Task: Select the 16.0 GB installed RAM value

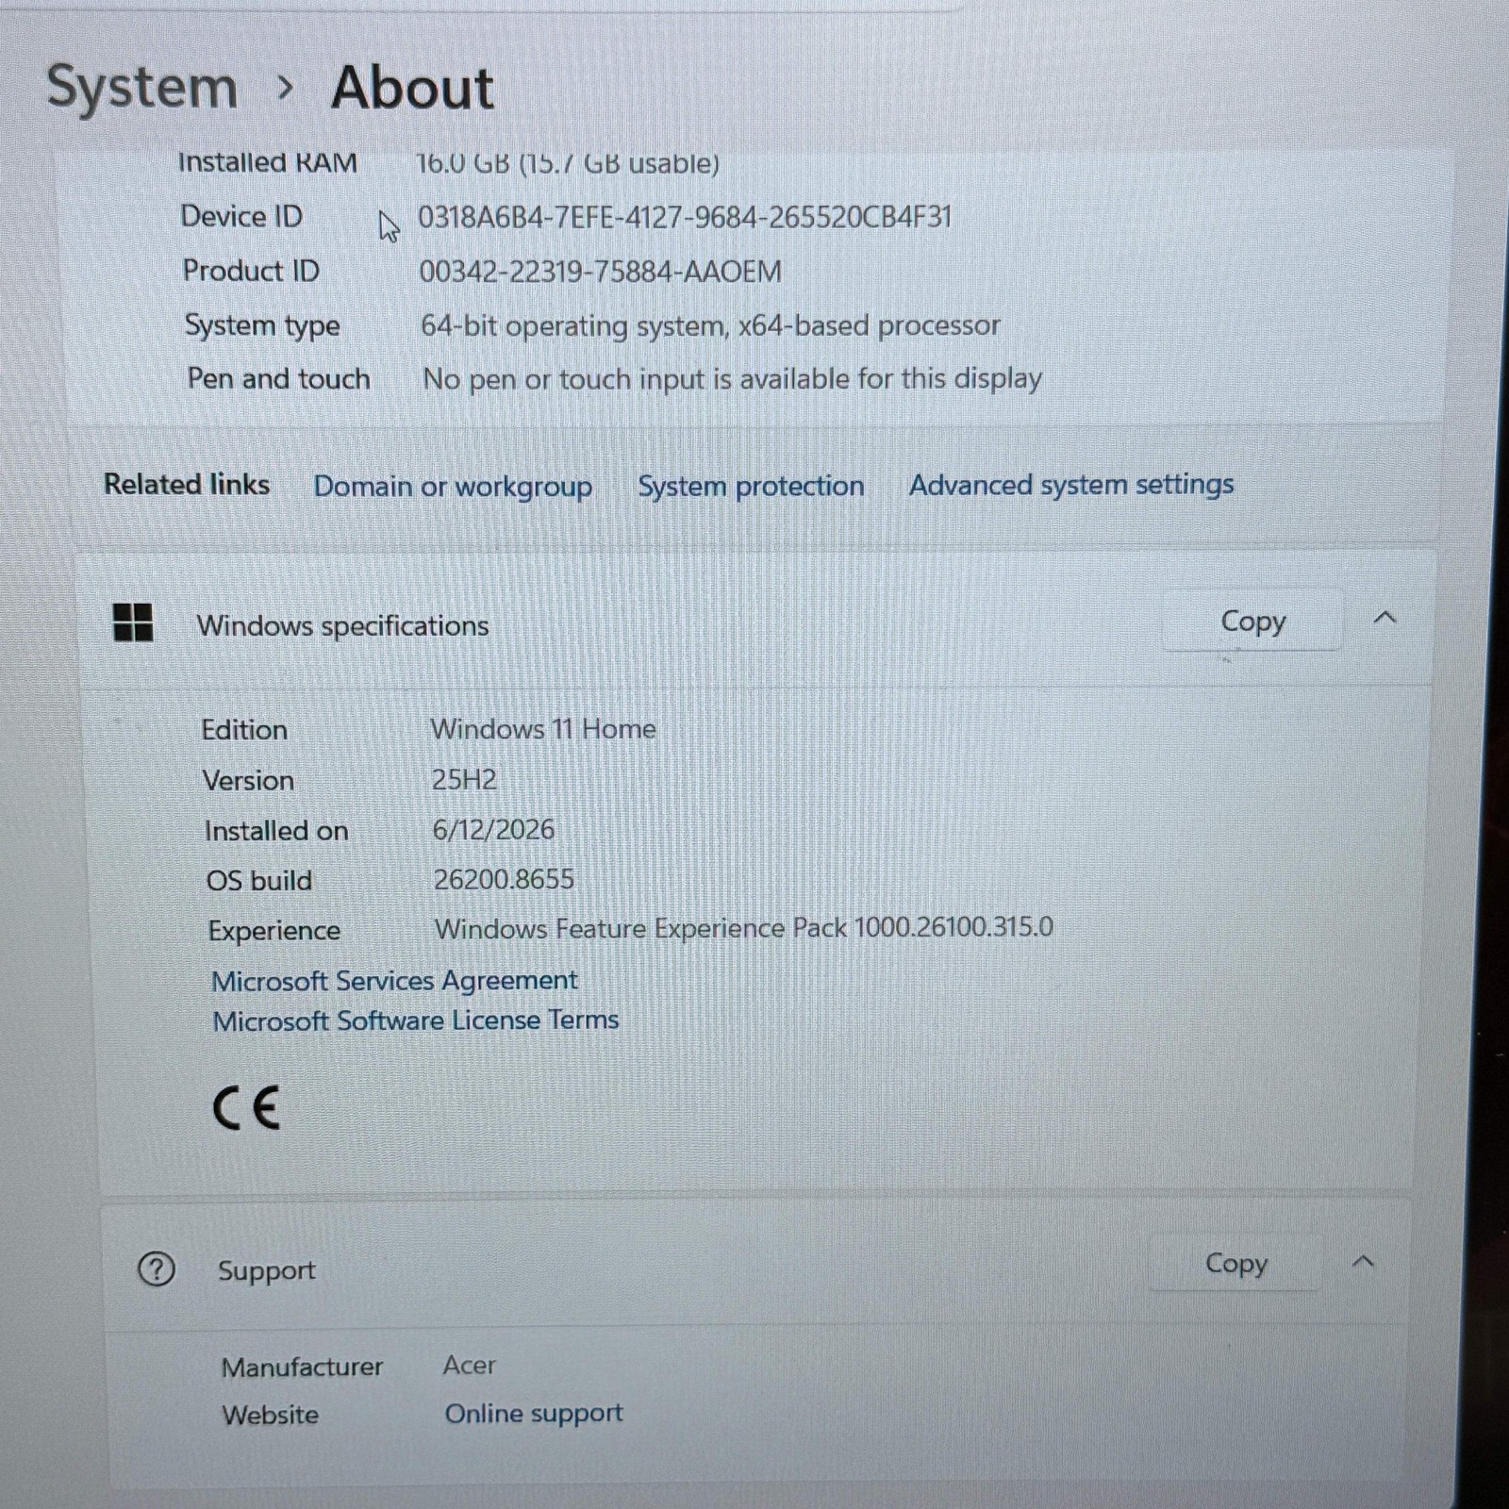Action: [567, 163]
